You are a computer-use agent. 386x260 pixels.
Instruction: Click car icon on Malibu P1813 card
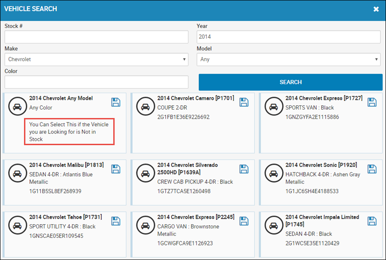[17, 173]
